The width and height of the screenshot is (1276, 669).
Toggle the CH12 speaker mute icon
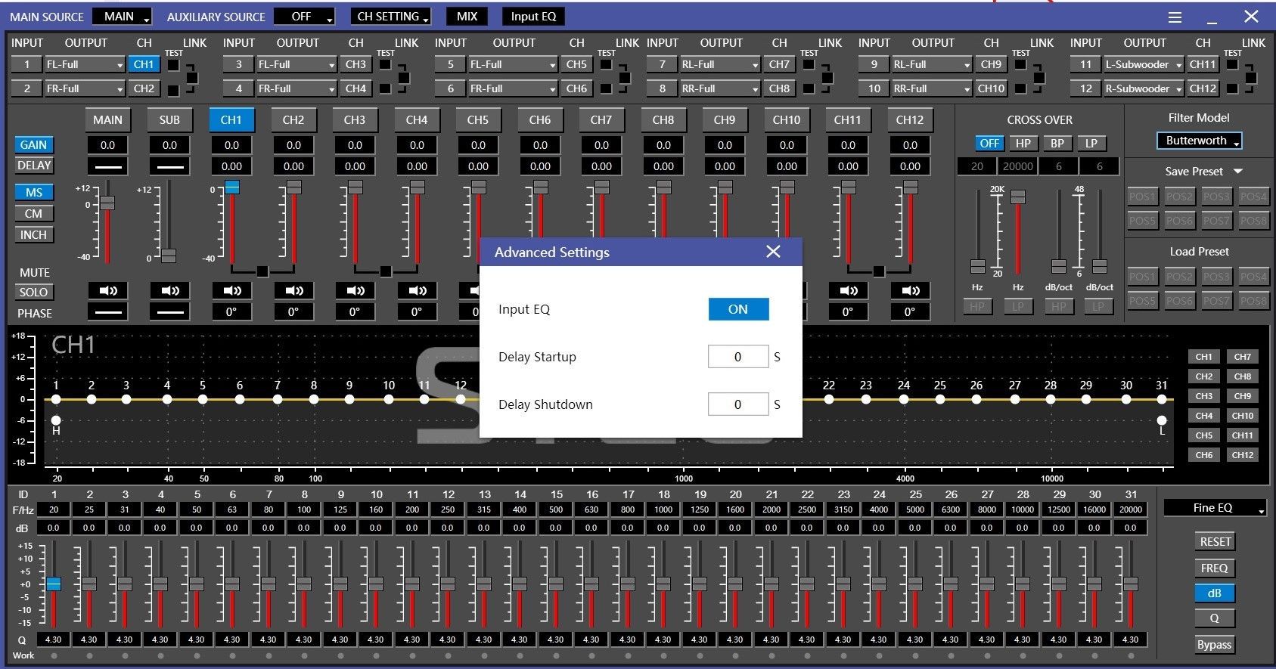click(x=910, y=291)
